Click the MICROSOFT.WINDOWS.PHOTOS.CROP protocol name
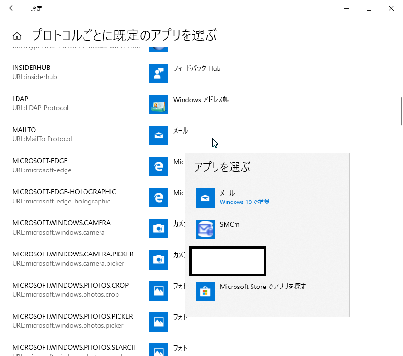403x356 pixels. click(x=70, y=285)
